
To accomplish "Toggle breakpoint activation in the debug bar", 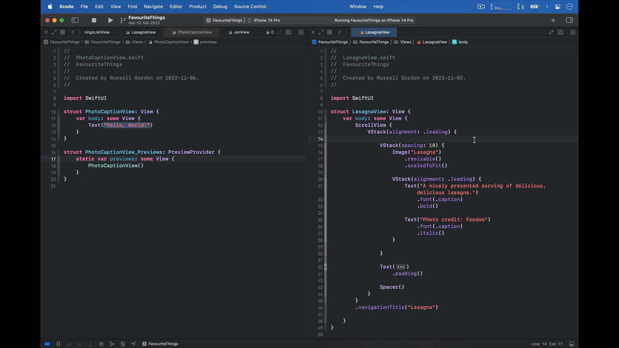I will click(47, 344).
